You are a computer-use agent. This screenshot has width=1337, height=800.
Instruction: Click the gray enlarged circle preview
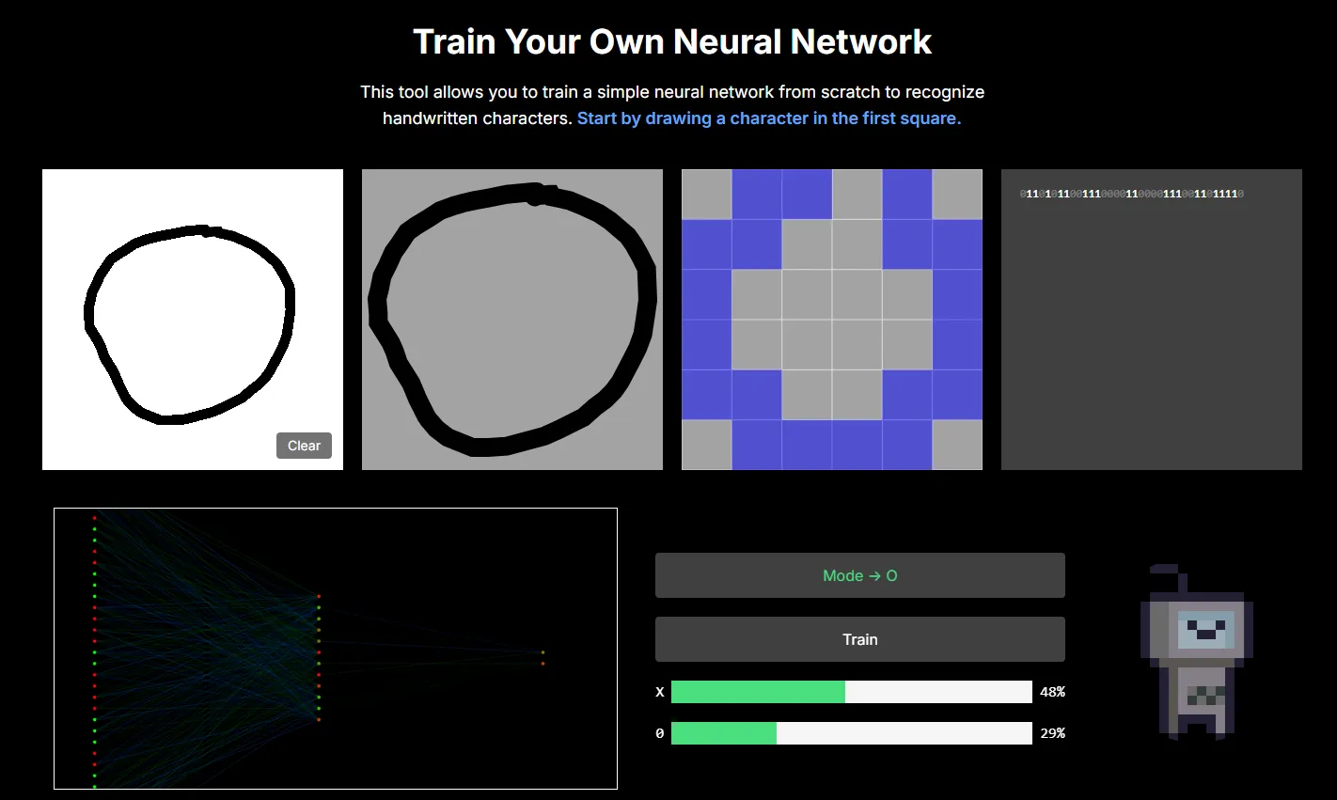click(511, 320)
